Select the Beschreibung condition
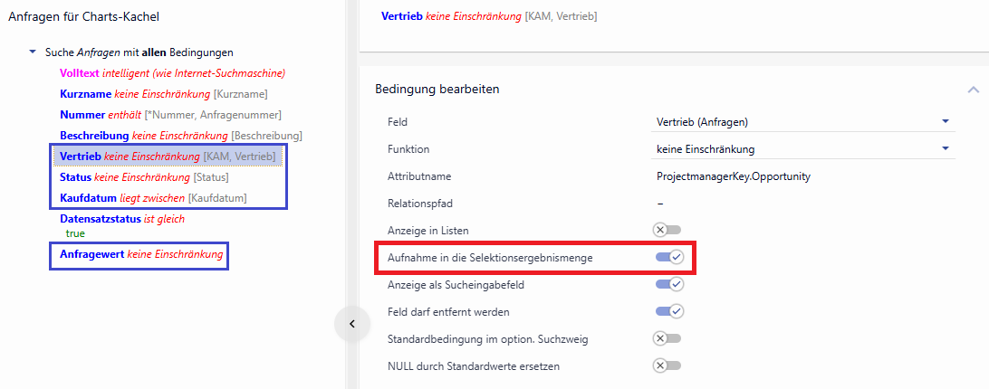The width and height of the screenshot is (989, 389). coord(94,136)
